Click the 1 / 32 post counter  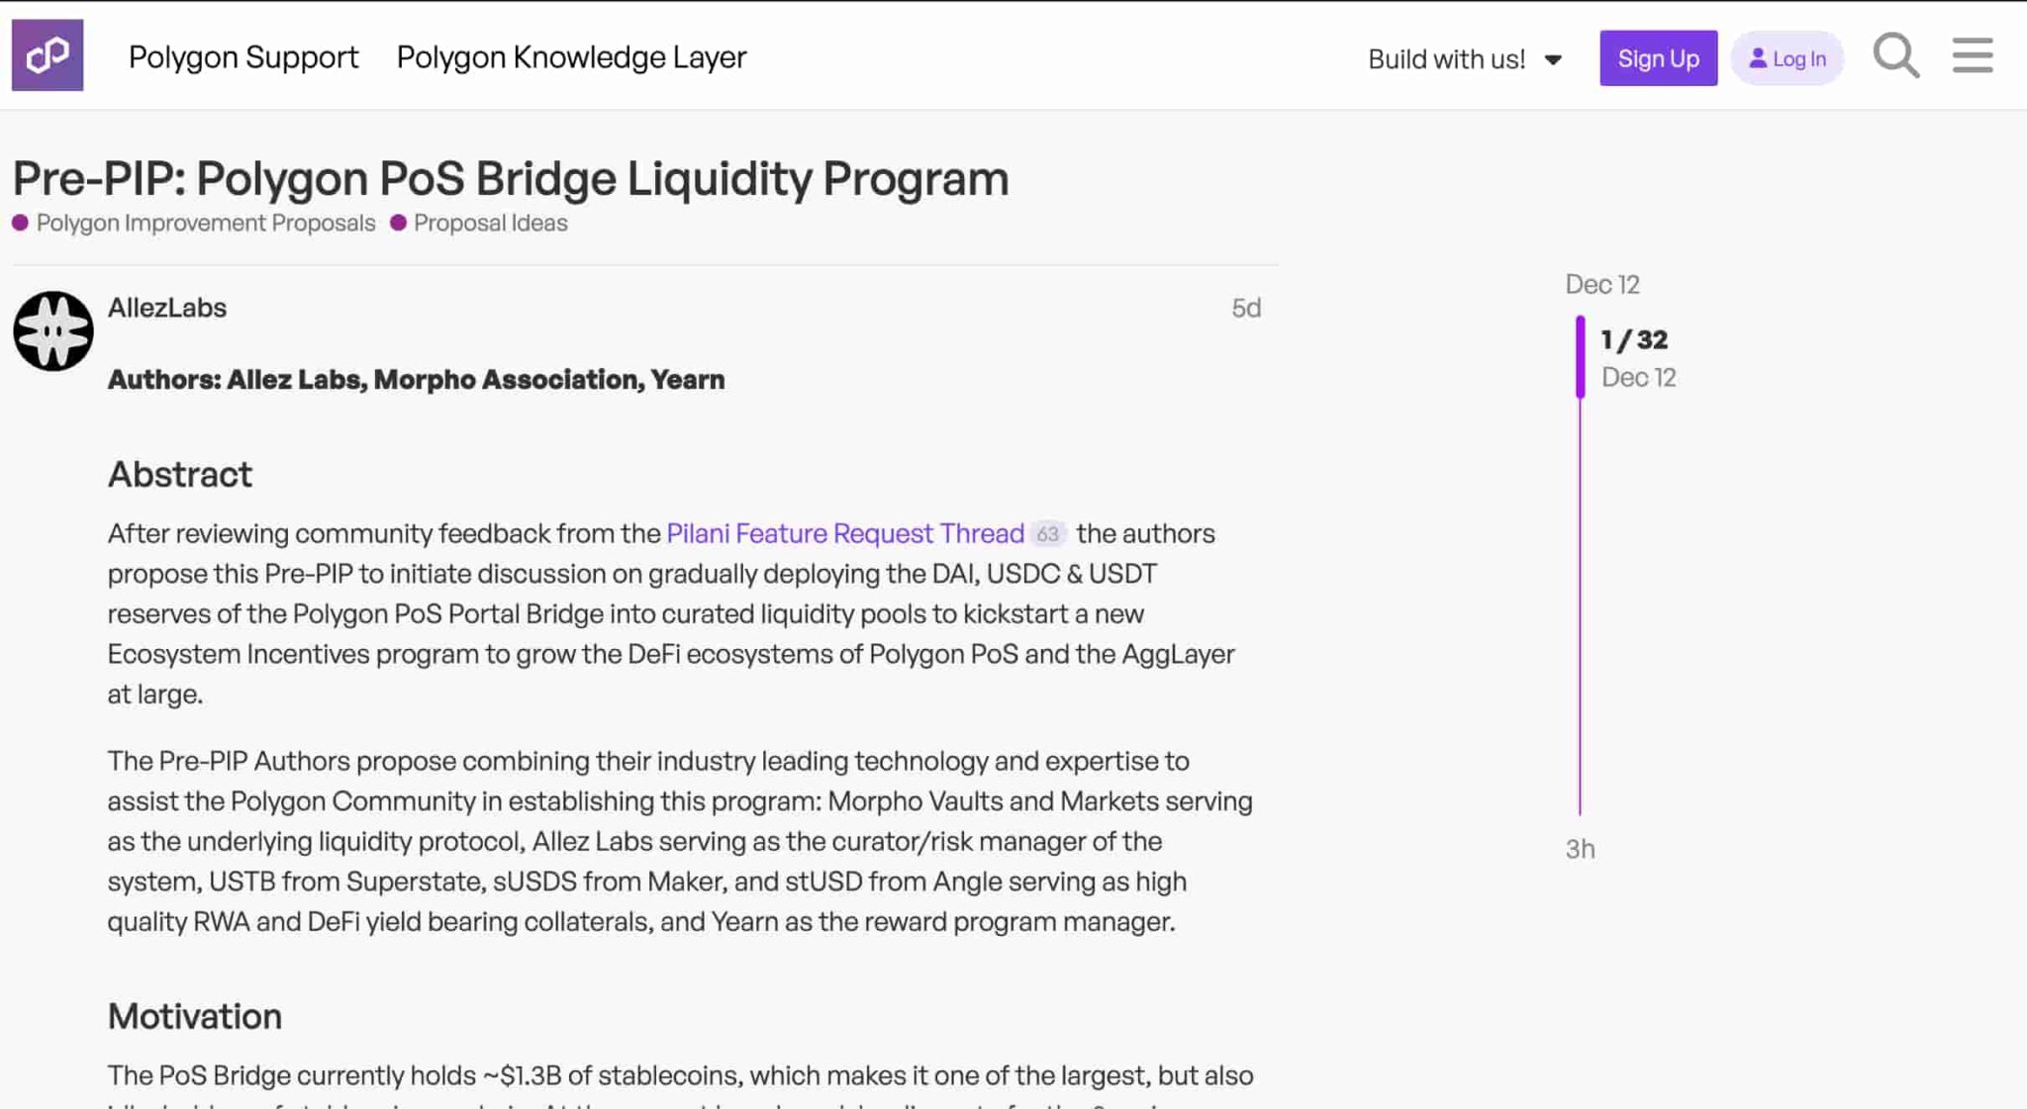tap(1634, 340)
